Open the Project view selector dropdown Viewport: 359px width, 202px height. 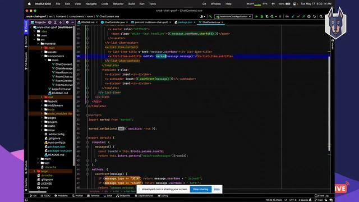click(38, 22)
